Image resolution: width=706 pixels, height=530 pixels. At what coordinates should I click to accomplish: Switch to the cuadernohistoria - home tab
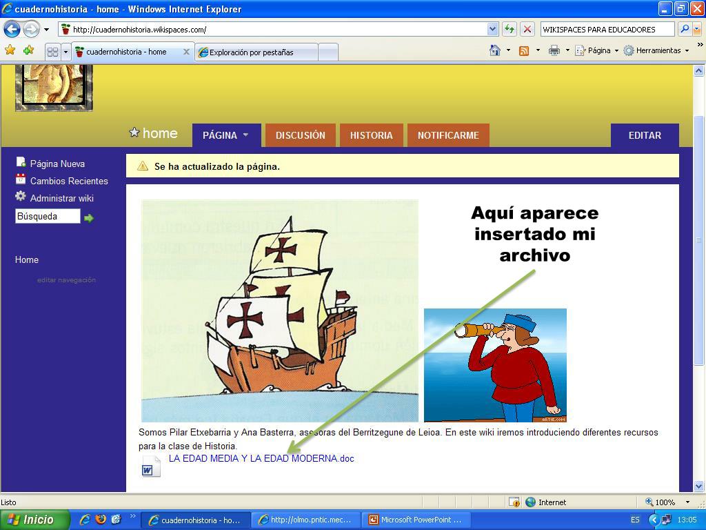click(x=127, y=52)
